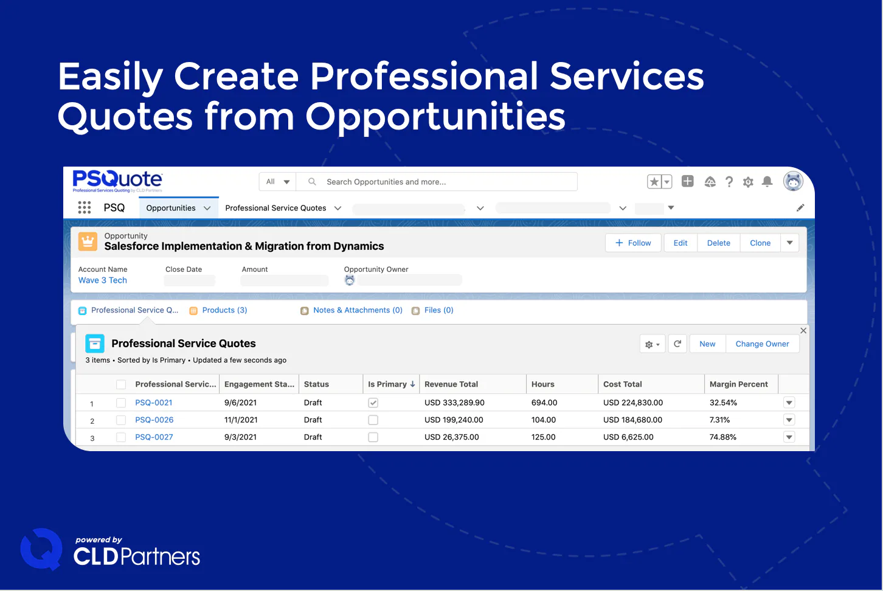Open the global actions plus icon

pos(688,181)
